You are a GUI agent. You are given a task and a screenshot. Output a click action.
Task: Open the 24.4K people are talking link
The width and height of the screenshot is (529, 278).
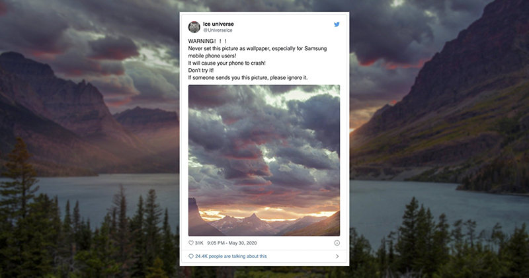point(231,256)
